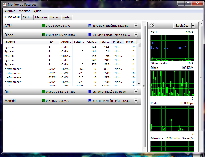Click blue square beside Memória Física Usada
This screenshot has width=205, height=157.
90,100
